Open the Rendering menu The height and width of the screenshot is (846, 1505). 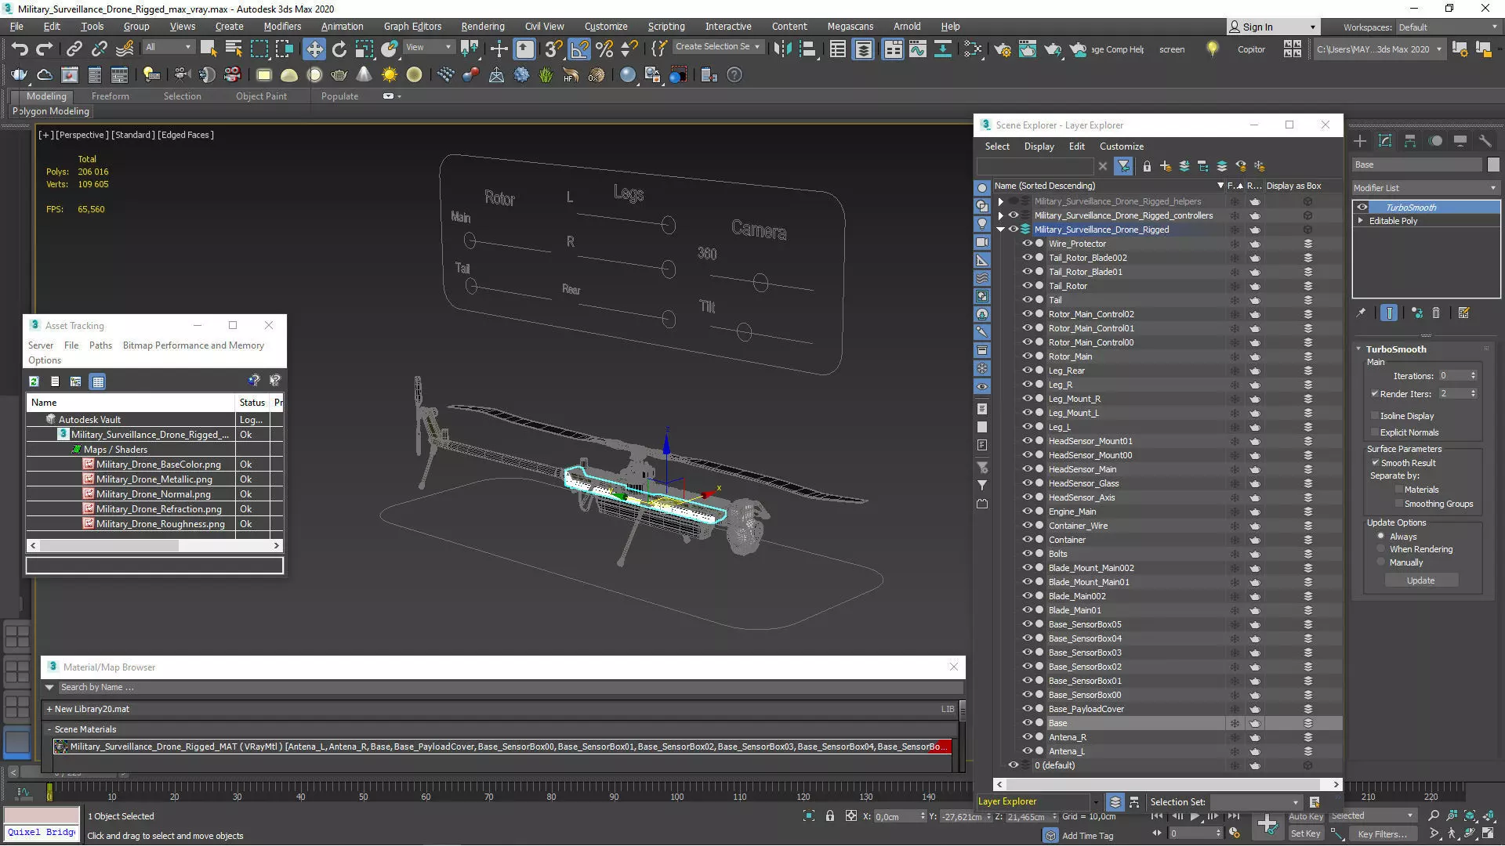482,27
